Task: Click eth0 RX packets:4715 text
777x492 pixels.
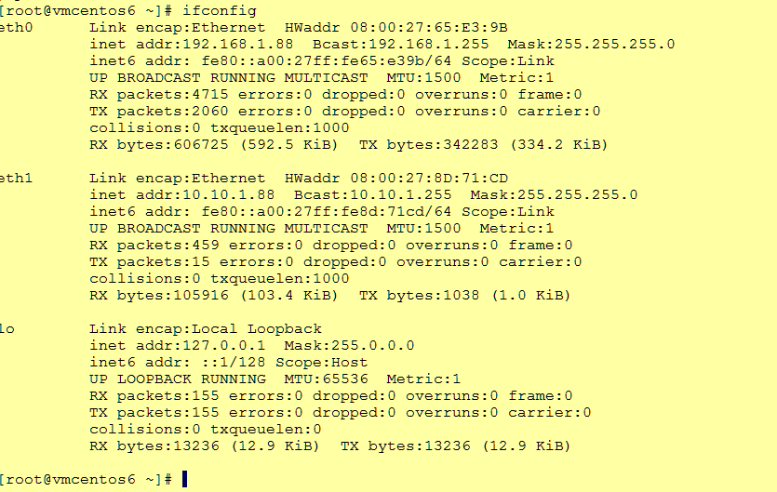Action: coord(159,95)
